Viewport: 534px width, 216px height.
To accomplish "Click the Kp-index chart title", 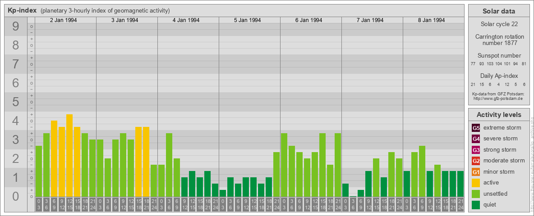I will [22, 10].
